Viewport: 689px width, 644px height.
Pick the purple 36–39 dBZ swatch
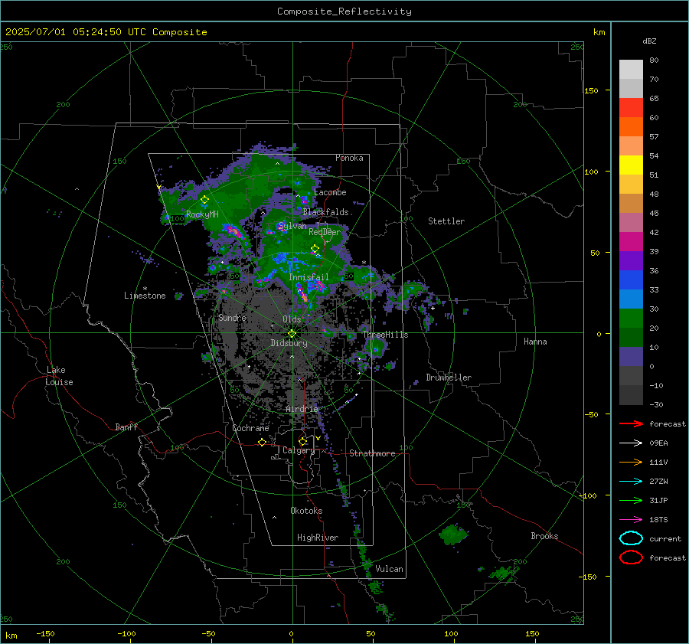click(631, 261)
